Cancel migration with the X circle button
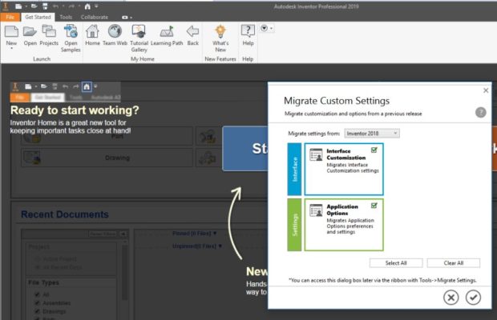This screenshot has width=497, height=320. pyautogui.click(x=451, y=297)
